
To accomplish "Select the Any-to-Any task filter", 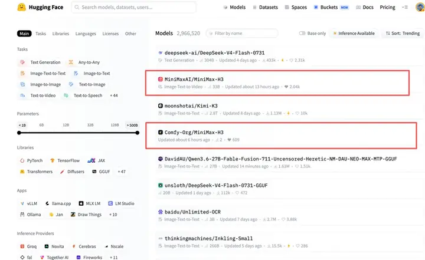I will 84,62.
